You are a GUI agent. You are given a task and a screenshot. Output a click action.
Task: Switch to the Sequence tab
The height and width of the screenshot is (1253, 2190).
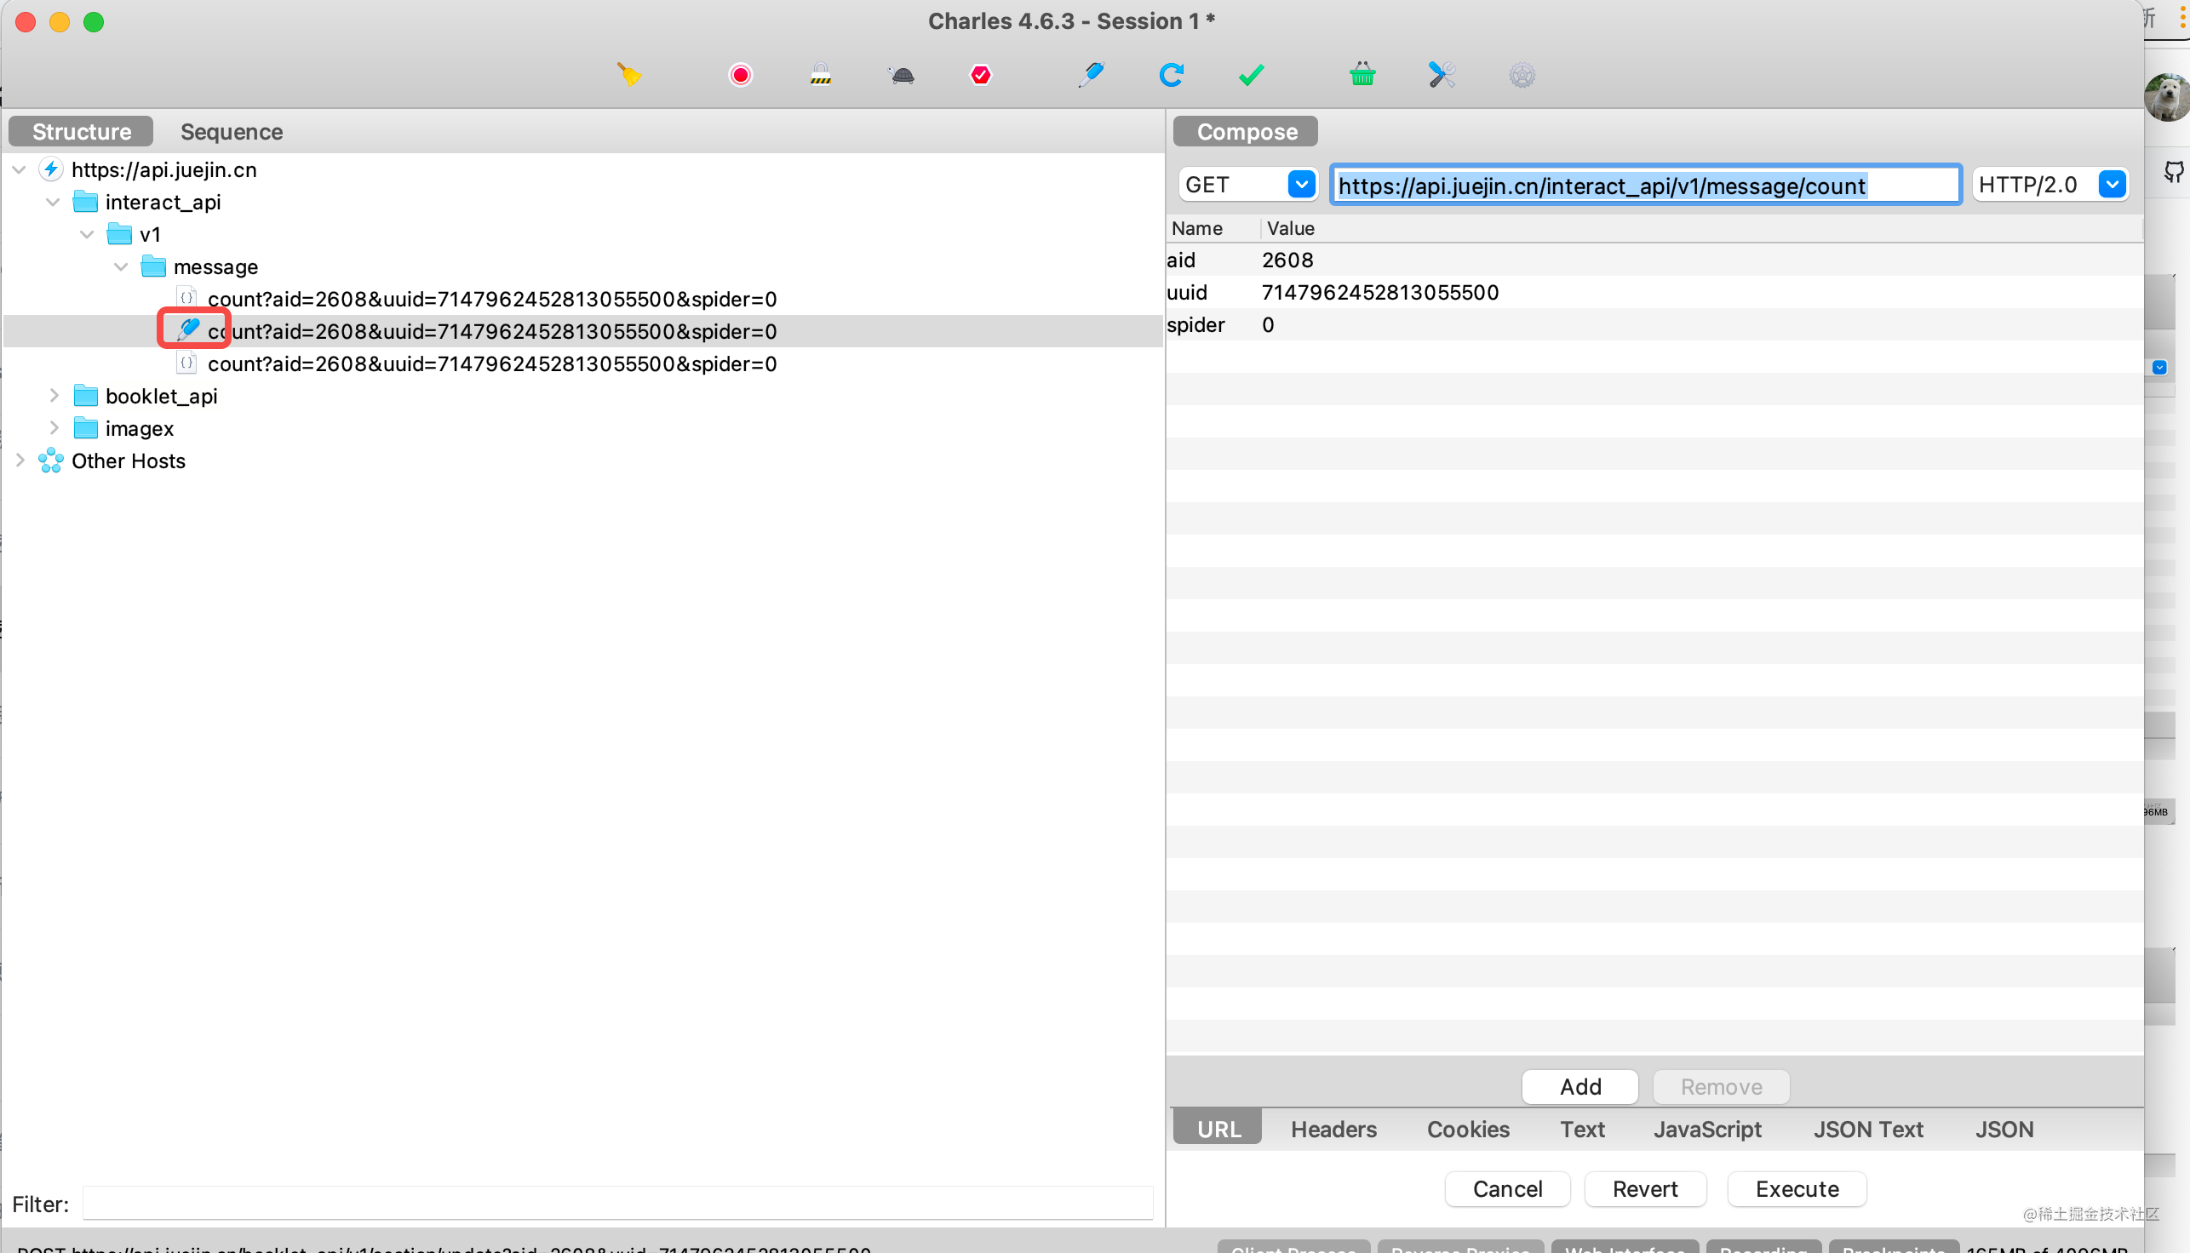[x=231, y=132]
